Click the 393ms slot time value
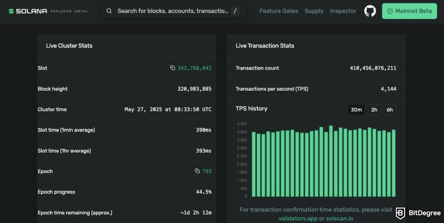This screenshot has height=223, width=444. pos(204,151)
